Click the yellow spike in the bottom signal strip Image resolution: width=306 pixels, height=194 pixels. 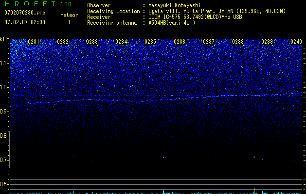pos(254,191)
